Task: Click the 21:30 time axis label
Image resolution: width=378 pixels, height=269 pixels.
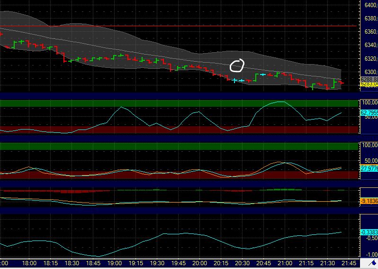Action: (x=327, y=263)
